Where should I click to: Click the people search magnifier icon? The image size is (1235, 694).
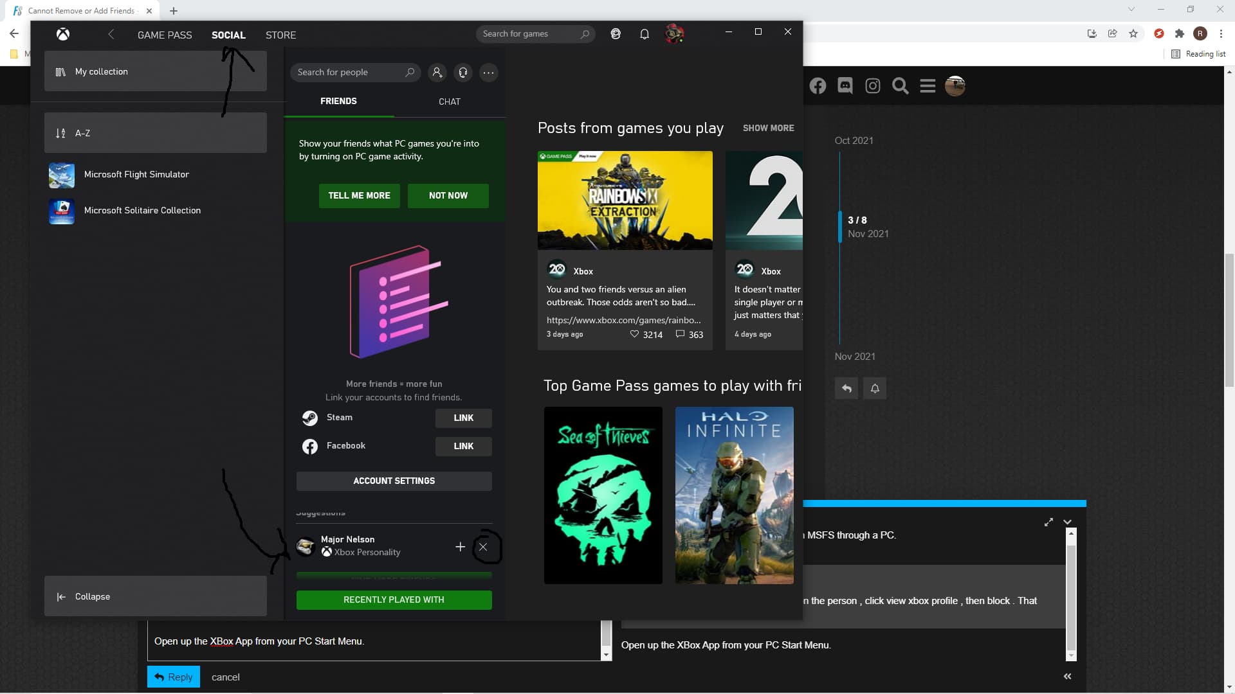(x=410, y=72)
